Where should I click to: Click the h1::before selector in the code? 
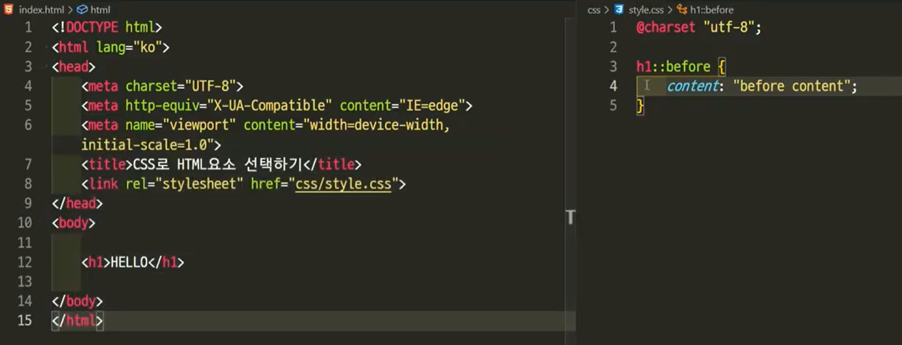[x=673, y=67]
